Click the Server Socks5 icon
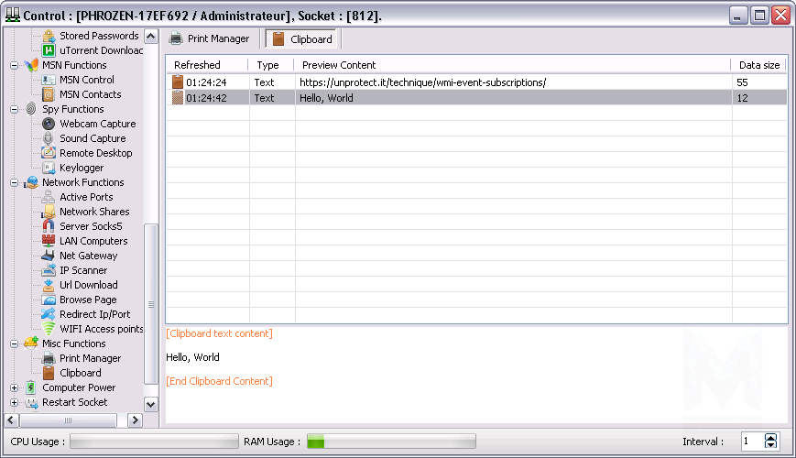The height and width of the screenshot is (458, 796). 49,226
